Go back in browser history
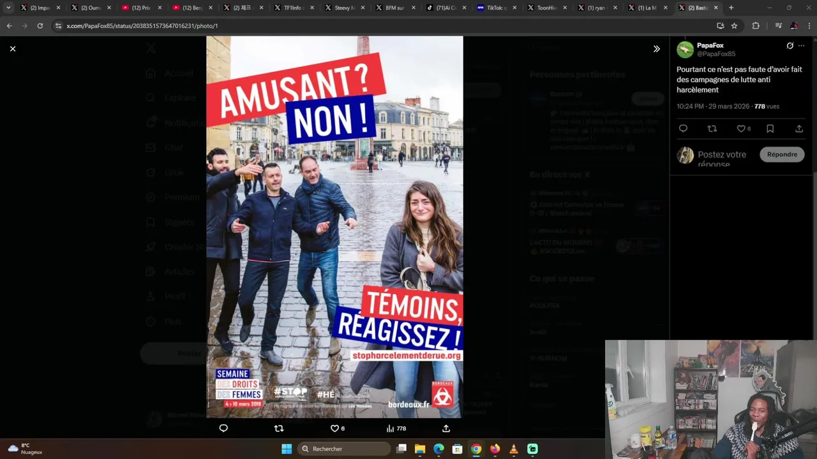Viewport: 817px width, 459px height. point(9,25)
